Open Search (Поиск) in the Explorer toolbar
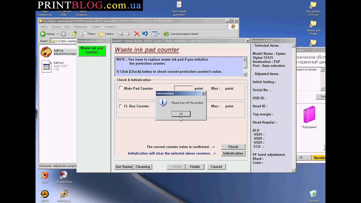Viewport: 361px width, 203px height. click(89, 34)
